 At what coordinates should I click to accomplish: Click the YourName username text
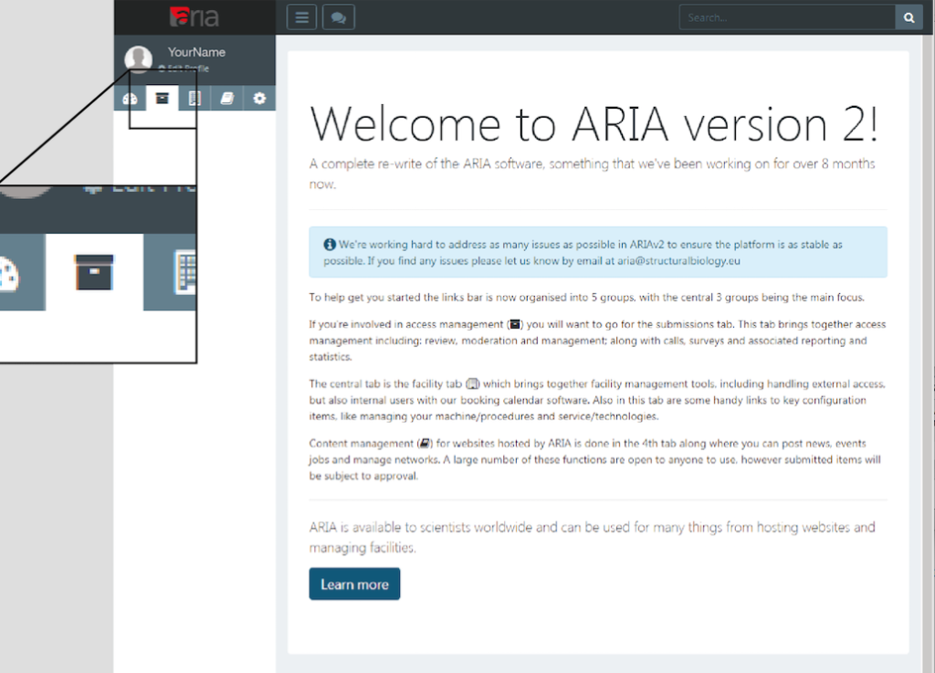point(196,52)
